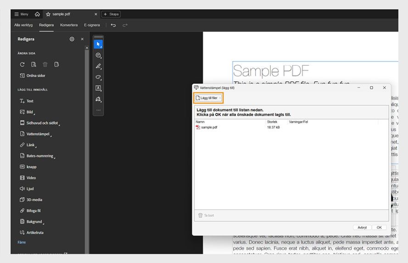Viewport: 408px width, 263px height.
Task: Minimize the Vattenstämpel dialog
Action: click(358, 88)
